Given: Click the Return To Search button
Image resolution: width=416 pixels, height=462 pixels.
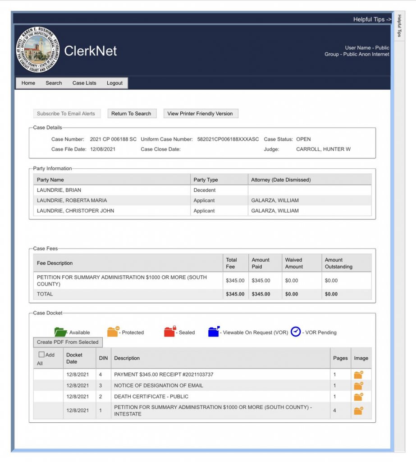Looking at the screenshot, I should click(131, 114).
